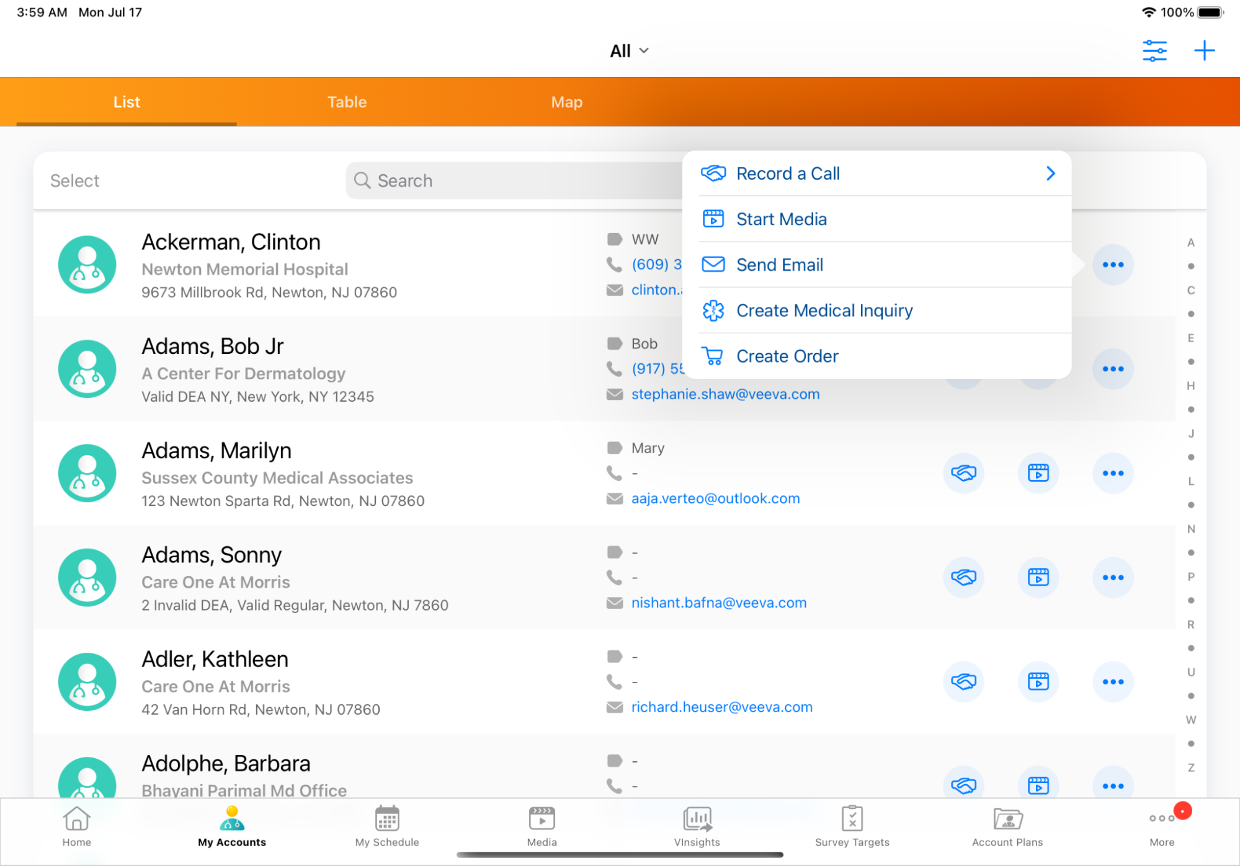Open the filter settings sliders icon
The width and height of the screenshot is (1240, 866).
[x=1154, y=51]
